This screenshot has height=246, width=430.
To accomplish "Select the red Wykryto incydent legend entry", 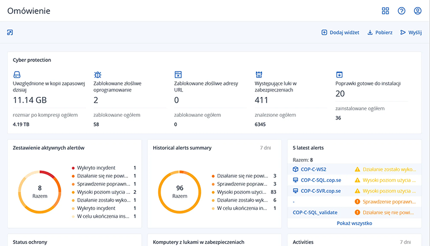I will click(104, 168).
